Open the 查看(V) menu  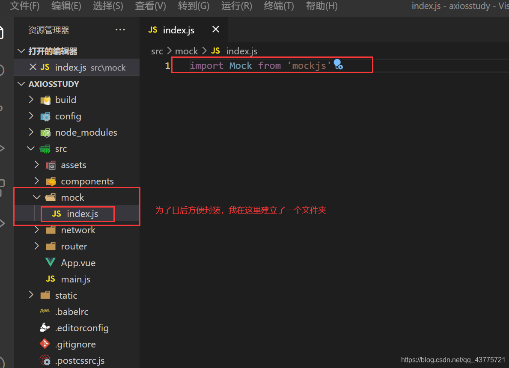(150, 6)
